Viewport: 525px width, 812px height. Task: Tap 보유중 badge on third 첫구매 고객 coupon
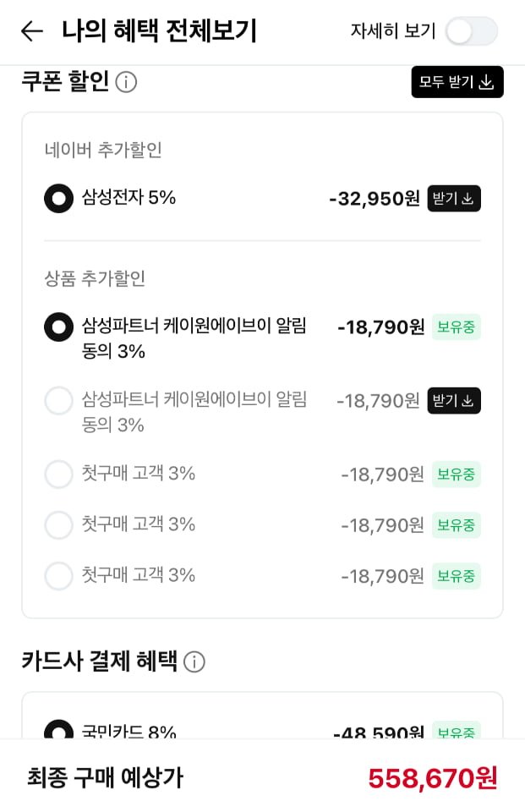(x=456, y=575)
